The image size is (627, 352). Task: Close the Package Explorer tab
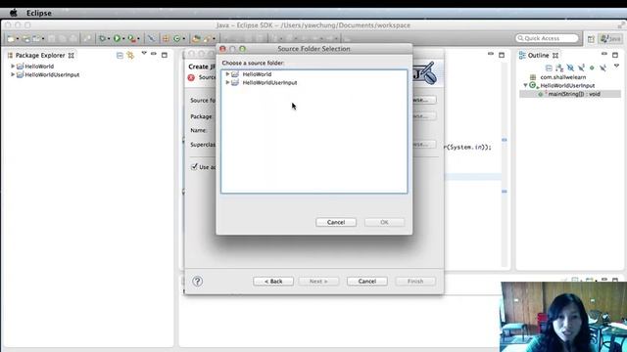pyautogui.click(x=72, y=56)
